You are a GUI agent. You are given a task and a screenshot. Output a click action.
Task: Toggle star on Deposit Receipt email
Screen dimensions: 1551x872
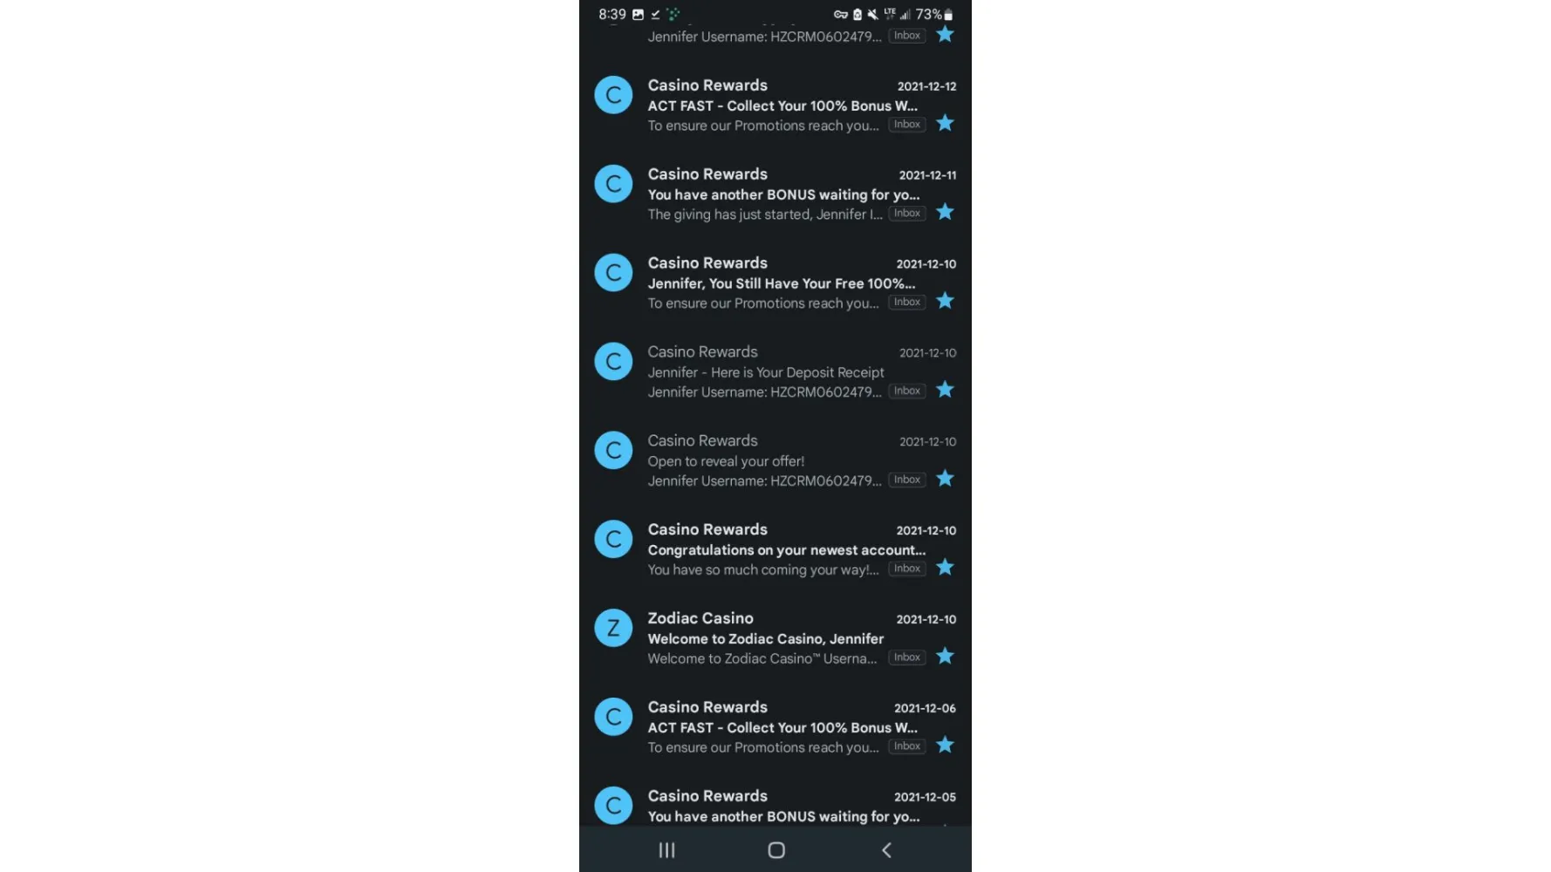[945, 390]
